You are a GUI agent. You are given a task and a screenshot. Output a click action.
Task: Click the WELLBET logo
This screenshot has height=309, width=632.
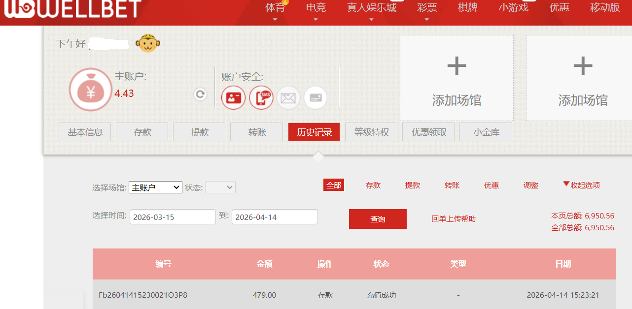point(73,10)
